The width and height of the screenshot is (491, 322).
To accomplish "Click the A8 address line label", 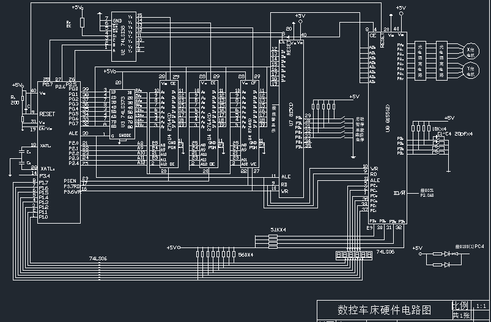I will (140, 143).
